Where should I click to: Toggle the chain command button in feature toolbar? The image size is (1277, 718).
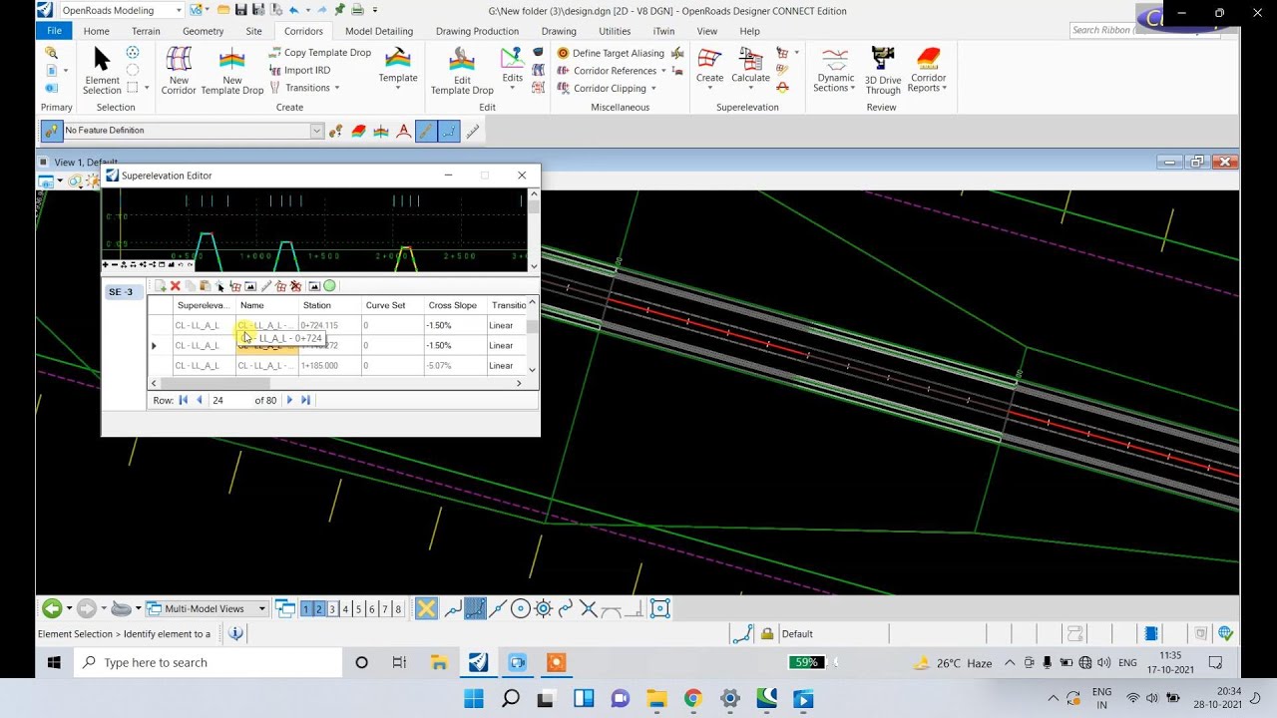(449, 131)
